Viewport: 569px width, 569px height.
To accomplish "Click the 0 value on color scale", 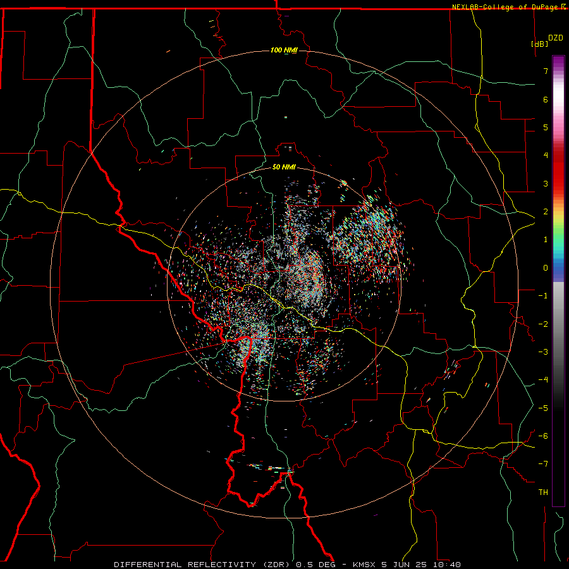I will [546, 268].
